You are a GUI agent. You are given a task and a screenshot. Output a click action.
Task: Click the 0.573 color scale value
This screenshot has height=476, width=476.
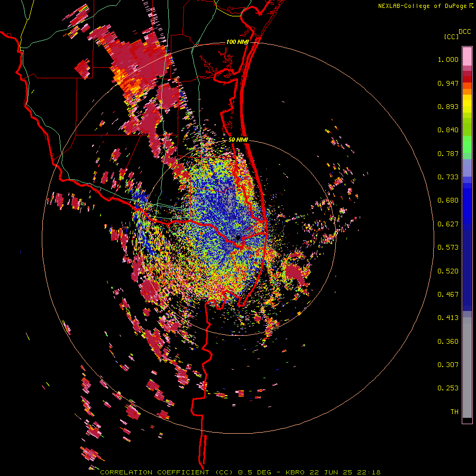coord(448,248)
